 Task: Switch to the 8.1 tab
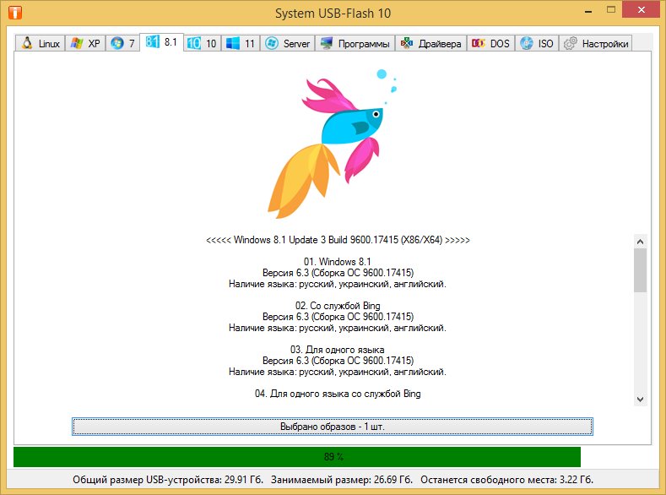[x=161, y=41]
